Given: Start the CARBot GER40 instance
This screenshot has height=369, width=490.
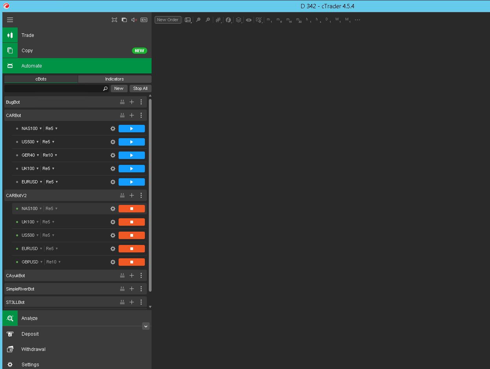Looking at the screenshot, I should (132, 155).
